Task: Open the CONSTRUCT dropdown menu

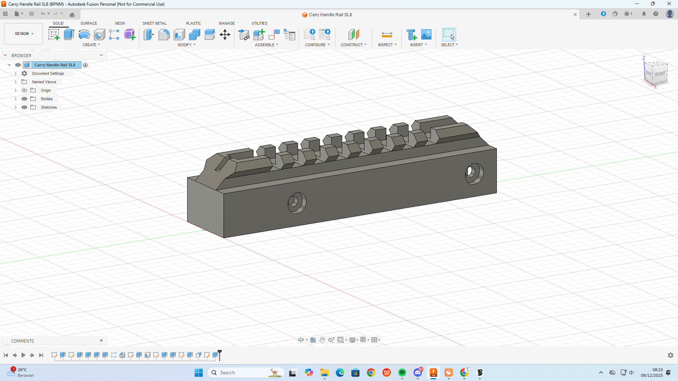Action: pos(353,45)
